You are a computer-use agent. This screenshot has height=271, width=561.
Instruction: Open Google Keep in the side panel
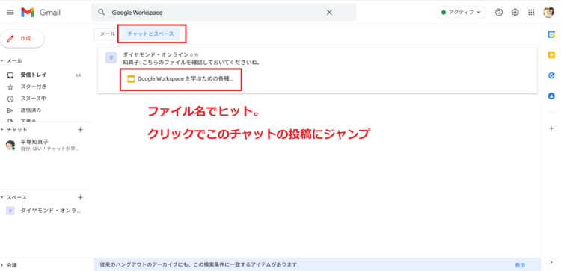(x=551, y=55)
